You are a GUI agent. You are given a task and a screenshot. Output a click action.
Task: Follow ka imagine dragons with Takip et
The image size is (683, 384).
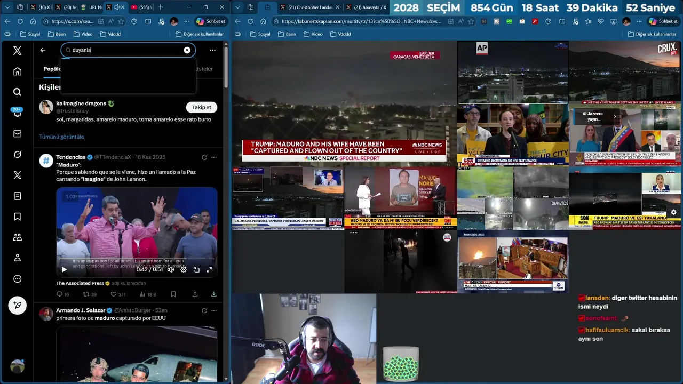pos(202,107)
